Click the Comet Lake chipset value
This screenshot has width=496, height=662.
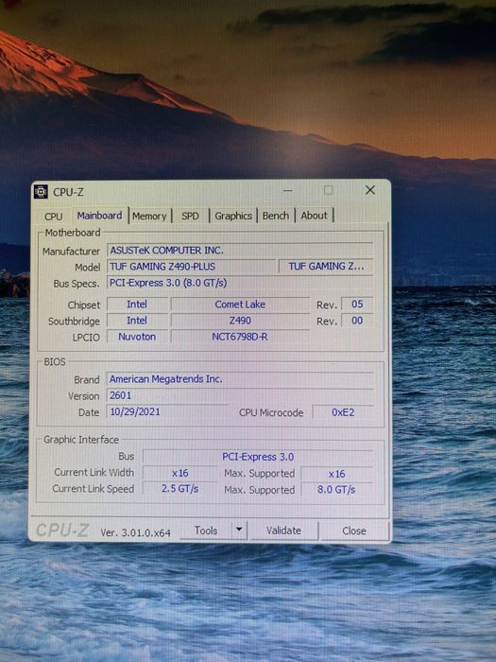pyautogui.click(x=240, y=305)
